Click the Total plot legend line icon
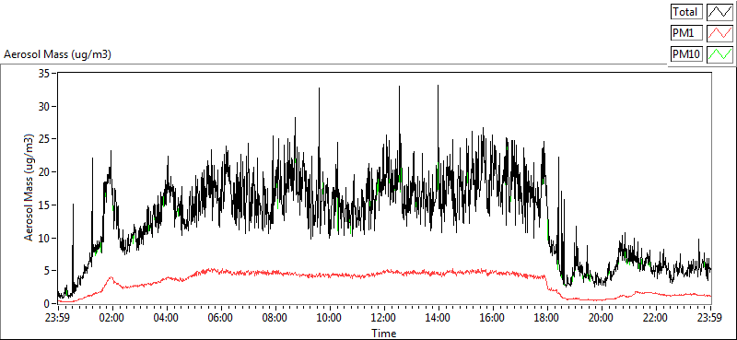Screen dimensions: 737x340 tap(720, 11)
